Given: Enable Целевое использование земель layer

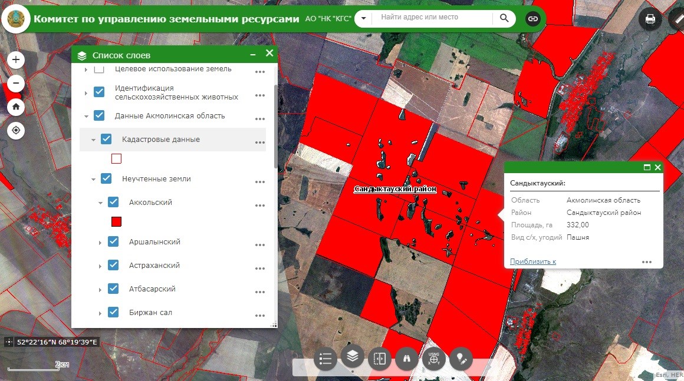Looking at the screenshot, I should (x=99, y=69).
